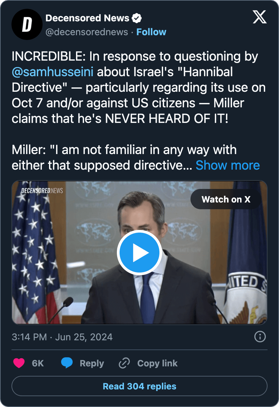Click the Watch on X button
Viewport: 279px width, 407px height.
[x=226, y=199]
